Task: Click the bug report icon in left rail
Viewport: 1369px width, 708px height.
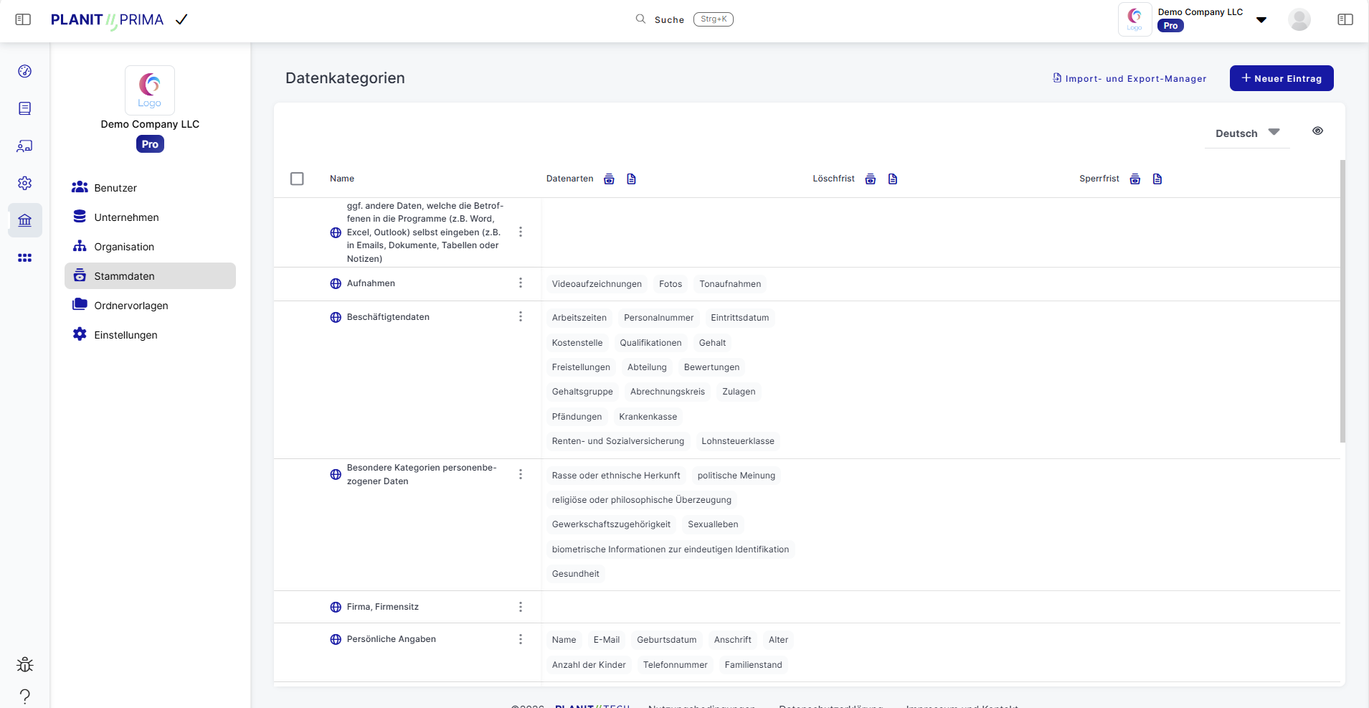Action: [25, 664]
